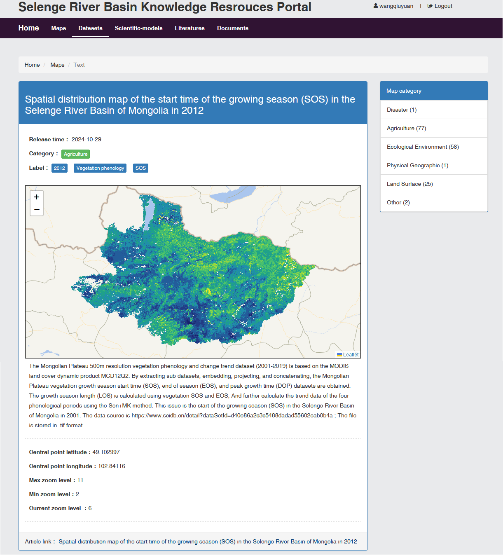This screenshot has width=503, height=555.
Task: Open Ecological Environment (58) category
Action: click(434, 147)
